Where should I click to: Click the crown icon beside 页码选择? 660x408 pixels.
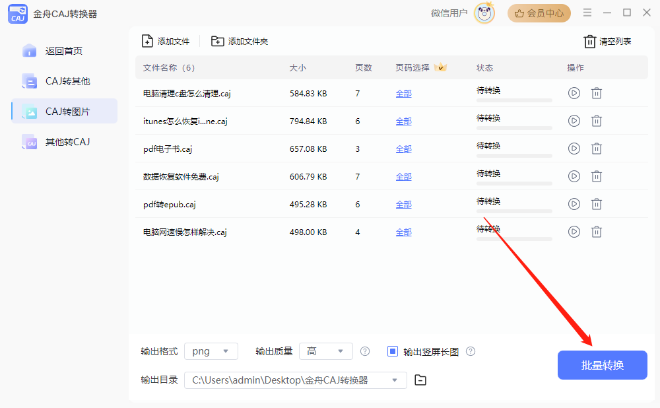(440, 67)
